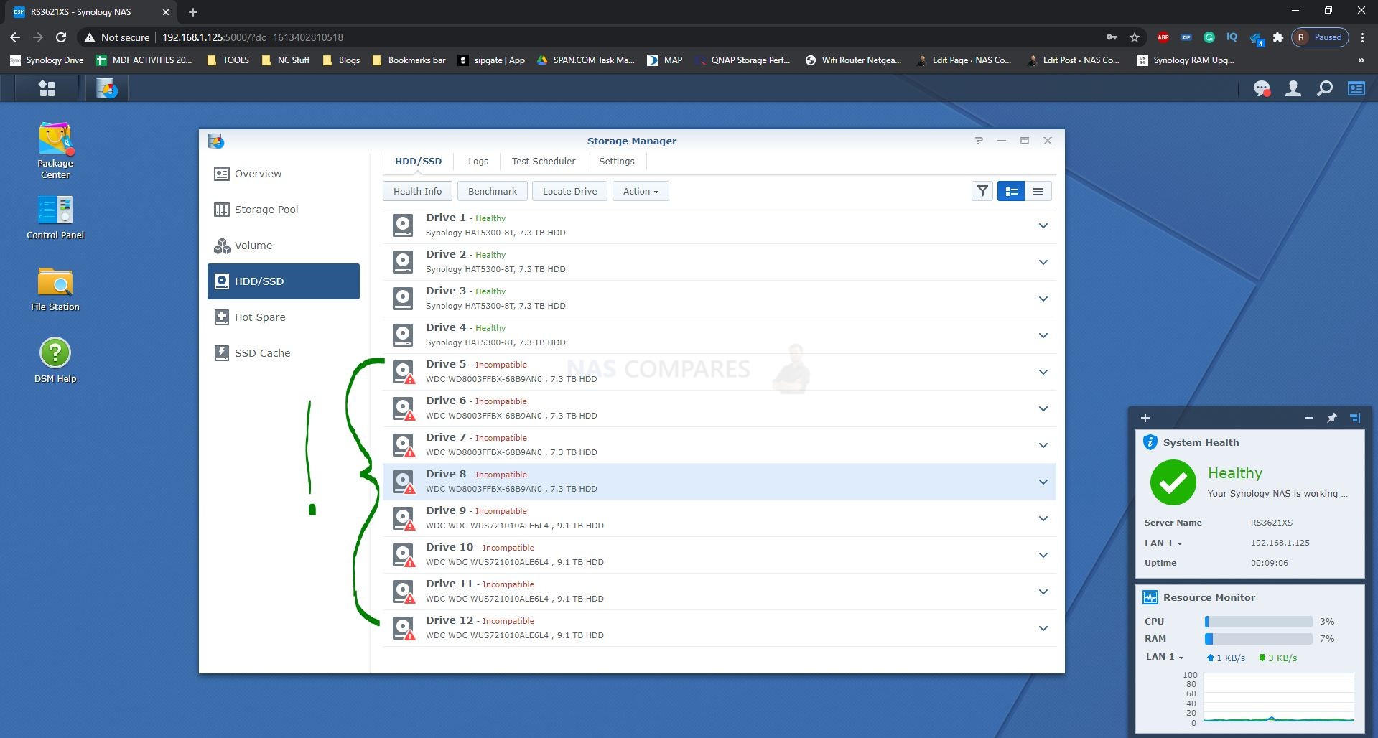The image size is (1378, 738).
Task: Expand Drive 8 details chevron
Action: [x=1043, y=482]
